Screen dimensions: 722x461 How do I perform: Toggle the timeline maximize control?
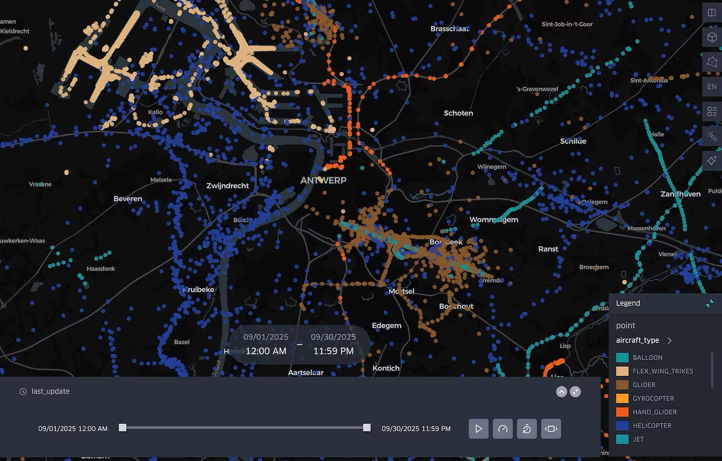click(x=575, y=392)
